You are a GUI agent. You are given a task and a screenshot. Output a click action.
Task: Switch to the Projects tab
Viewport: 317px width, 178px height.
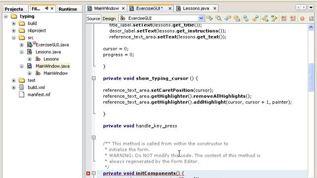point(14,9)
